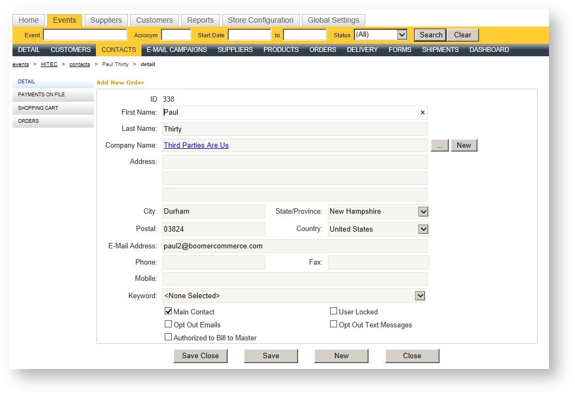Open the Status filter dropdown
This screenshot has height=395, width=575.
click(401, 34)
